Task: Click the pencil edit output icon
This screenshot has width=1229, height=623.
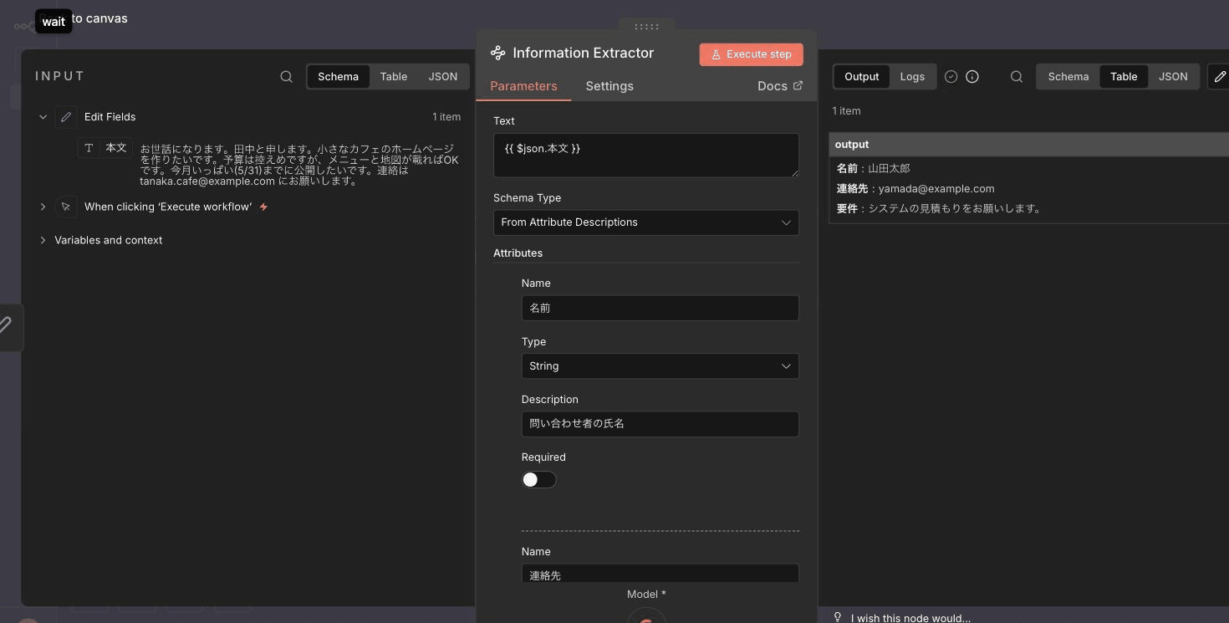Action: 1219,76
